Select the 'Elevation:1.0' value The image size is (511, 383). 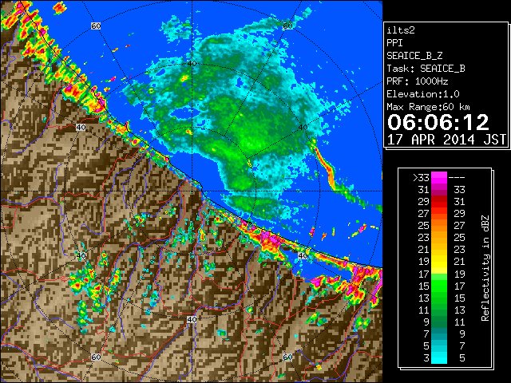point(422,94)
